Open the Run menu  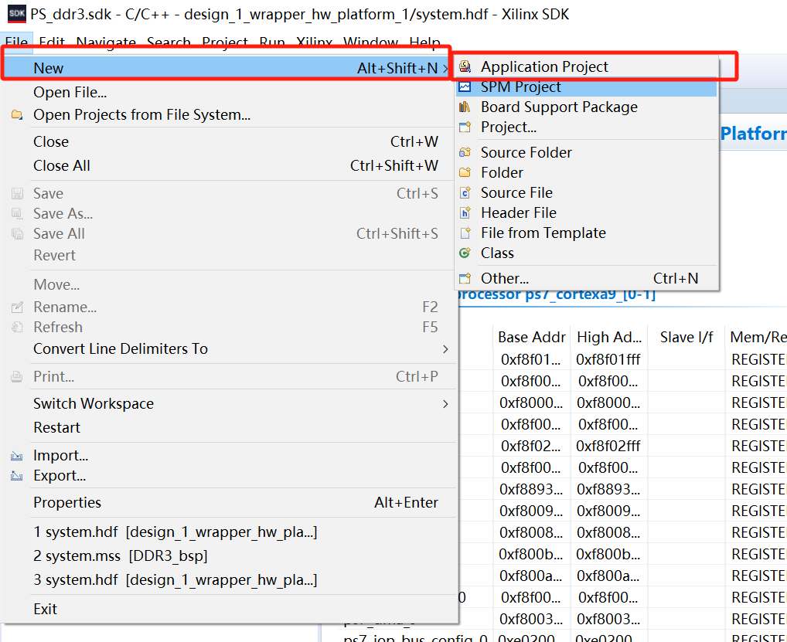pos(272,42)
